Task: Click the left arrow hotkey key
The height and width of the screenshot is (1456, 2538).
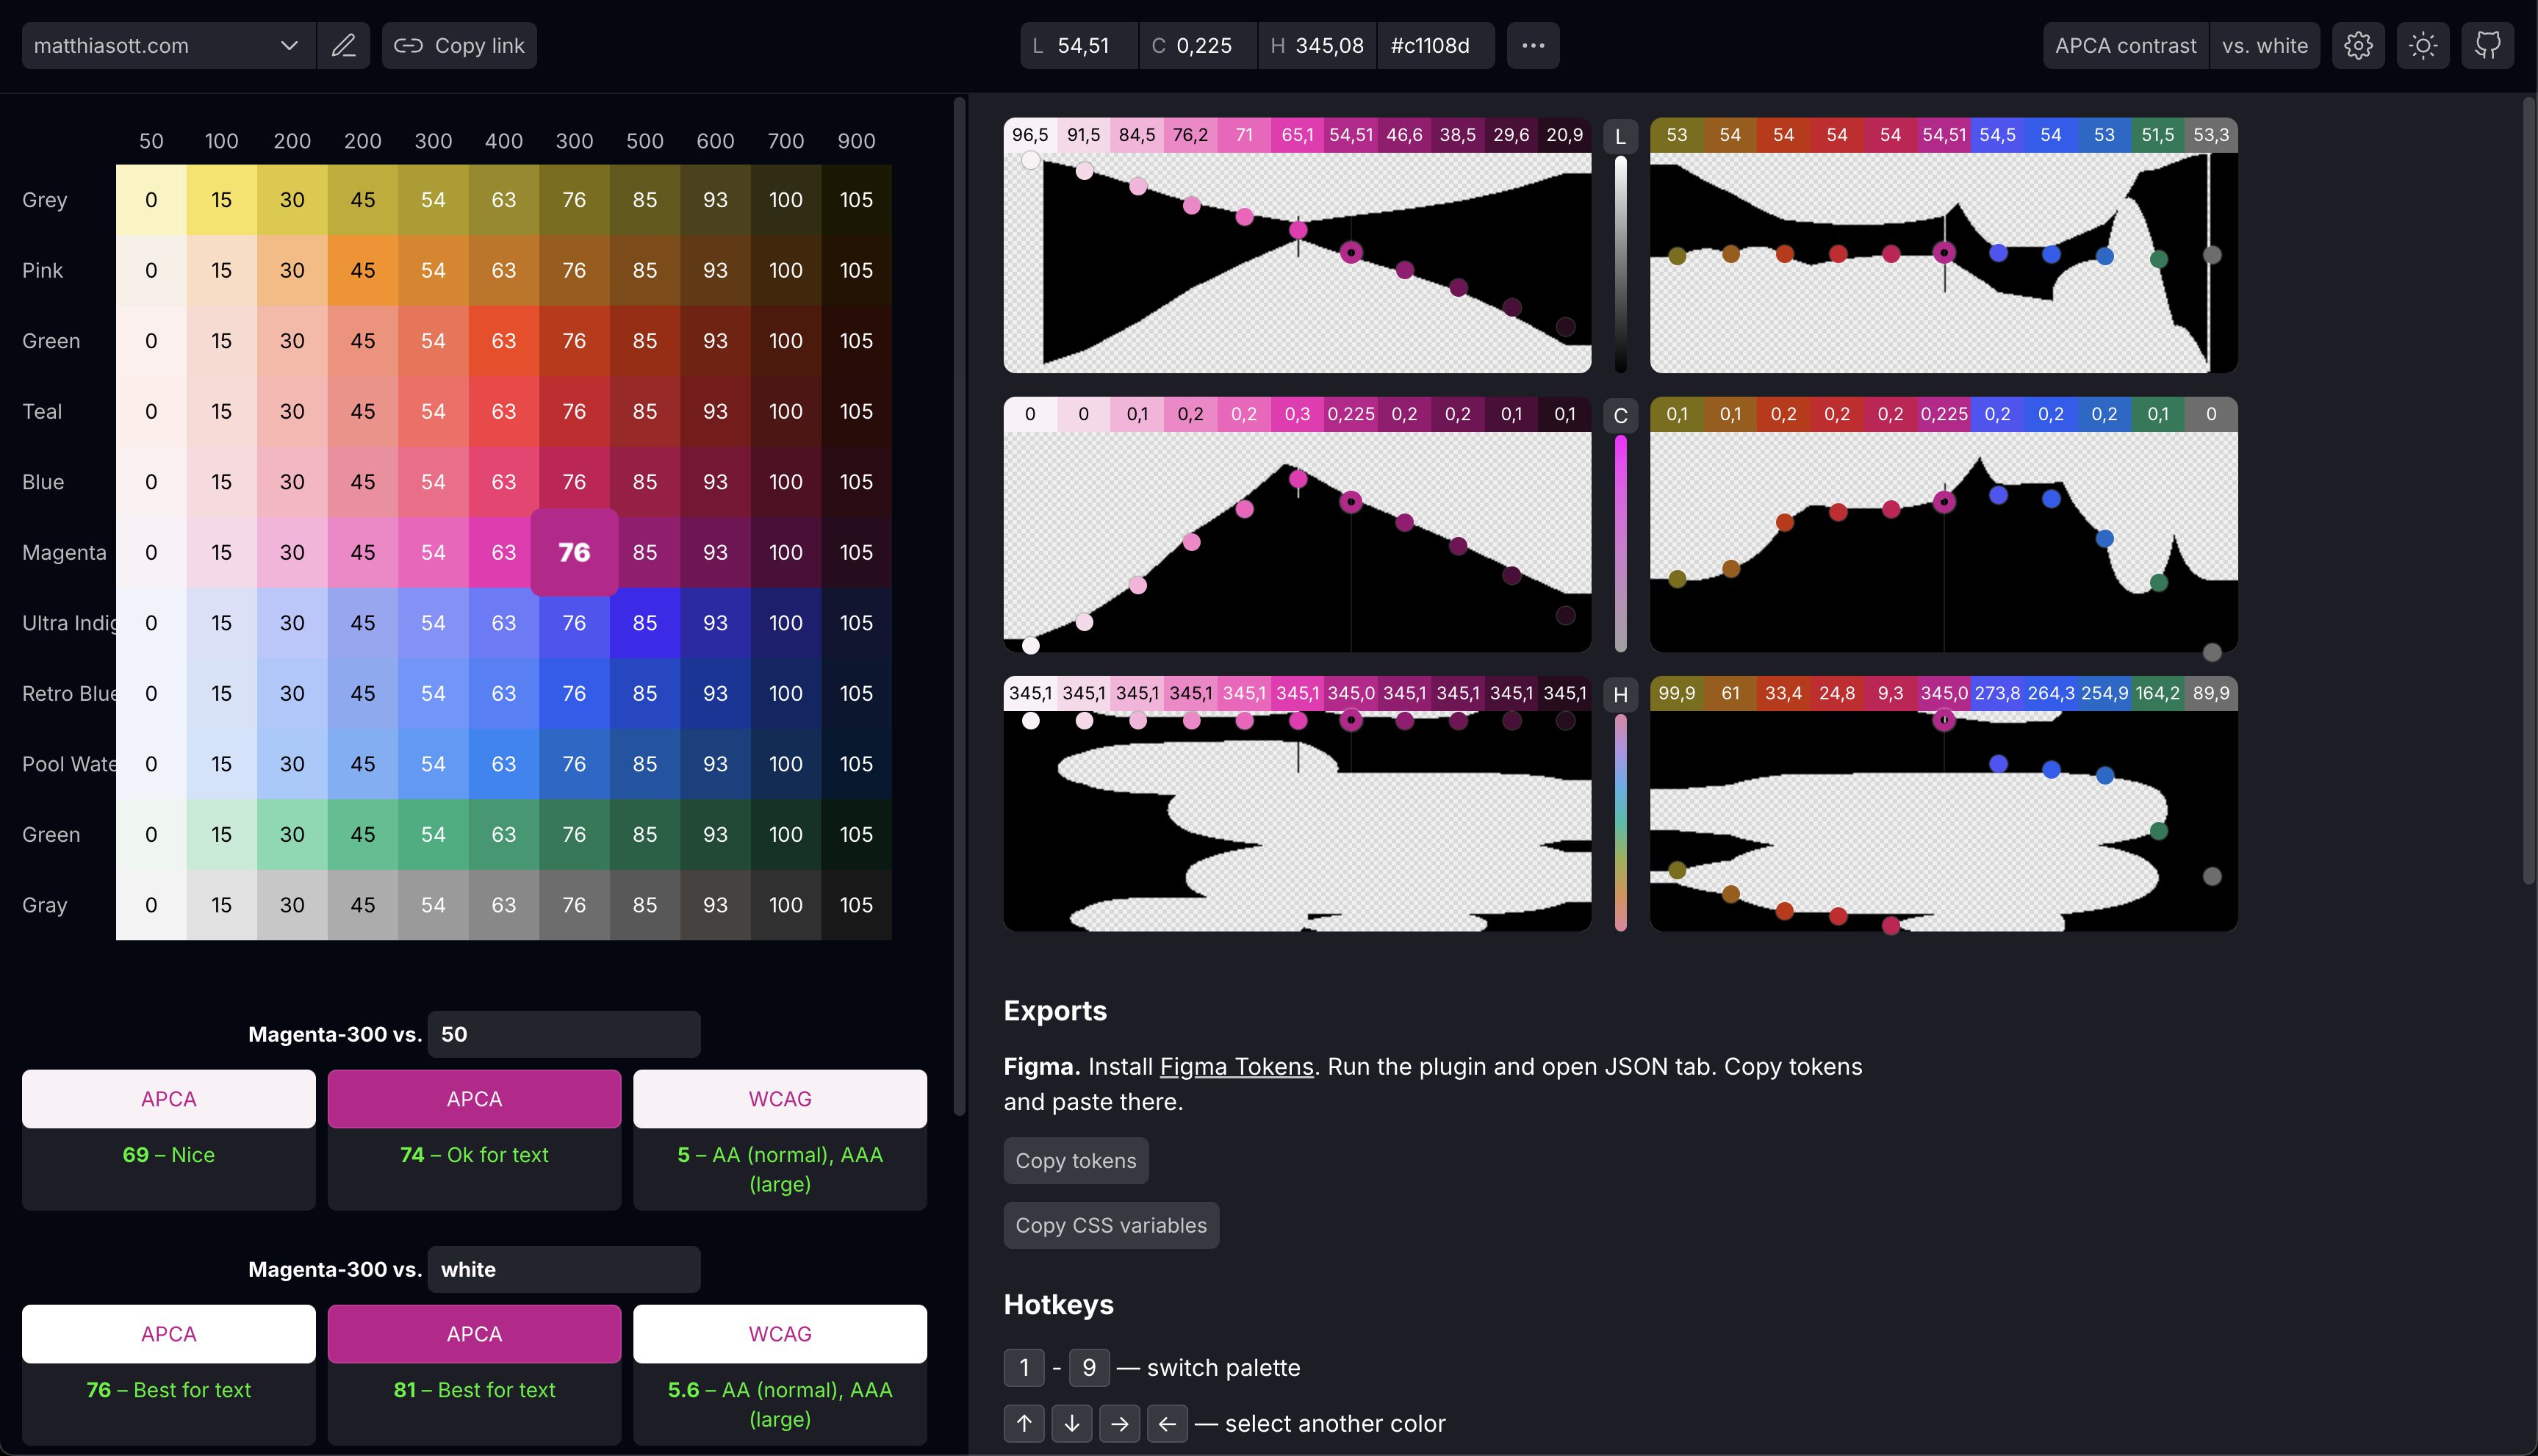Action: click(1167, 1423)
